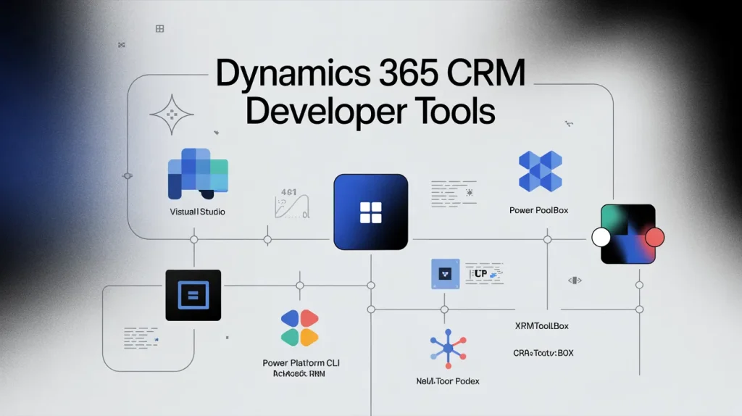Click the Power PoolBox blue cube icon
Image resolution: width=742 pixels, height=416 pixels.
tap(540, 171)
